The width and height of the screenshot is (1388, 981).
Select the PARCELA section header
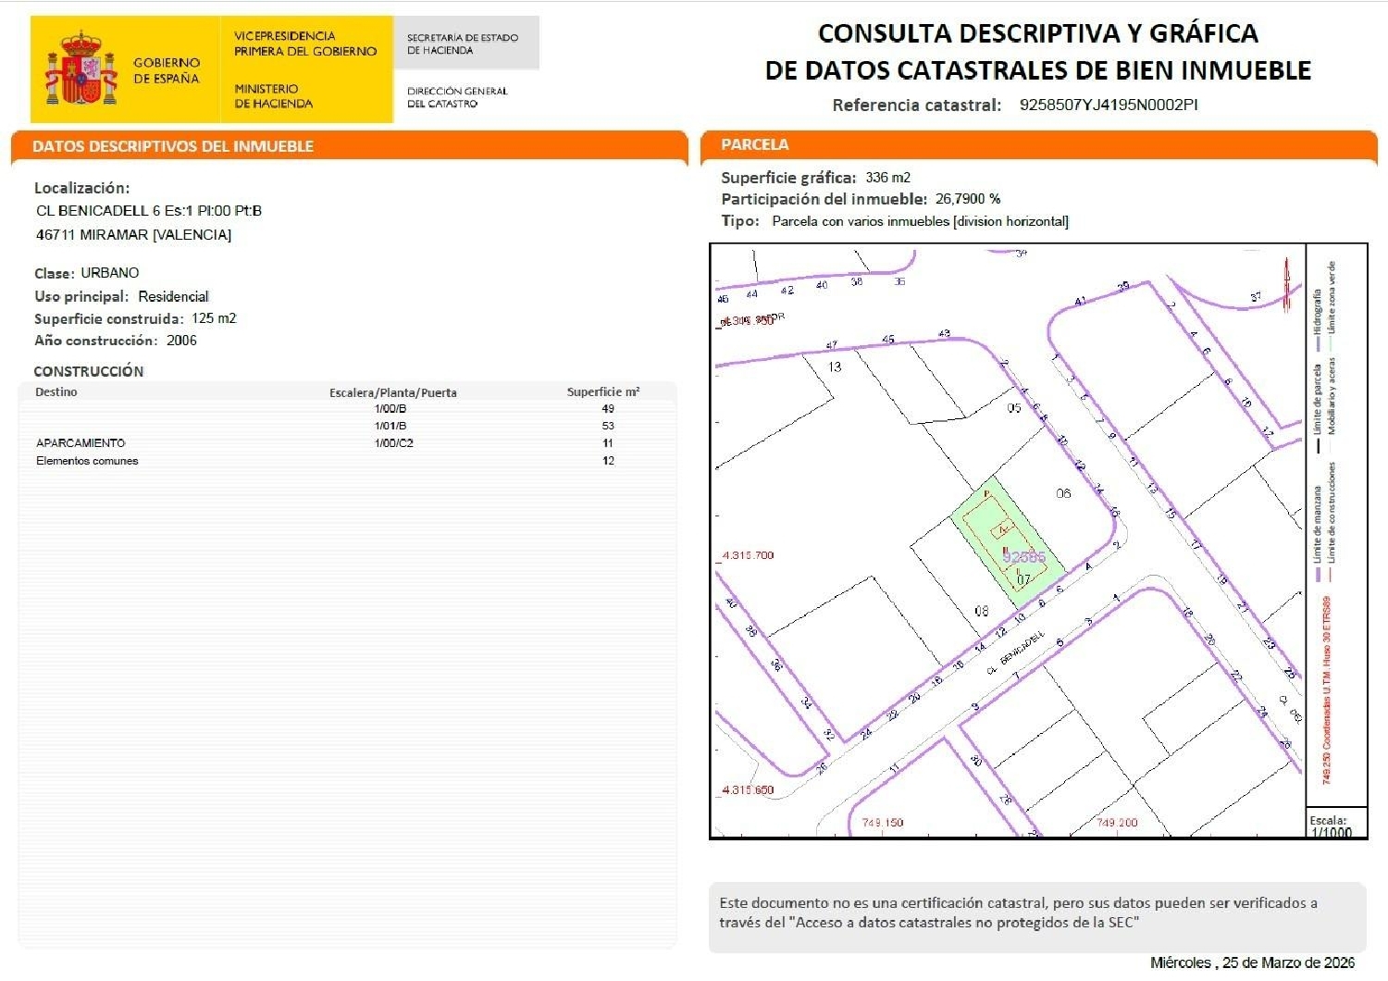point(754,144)
